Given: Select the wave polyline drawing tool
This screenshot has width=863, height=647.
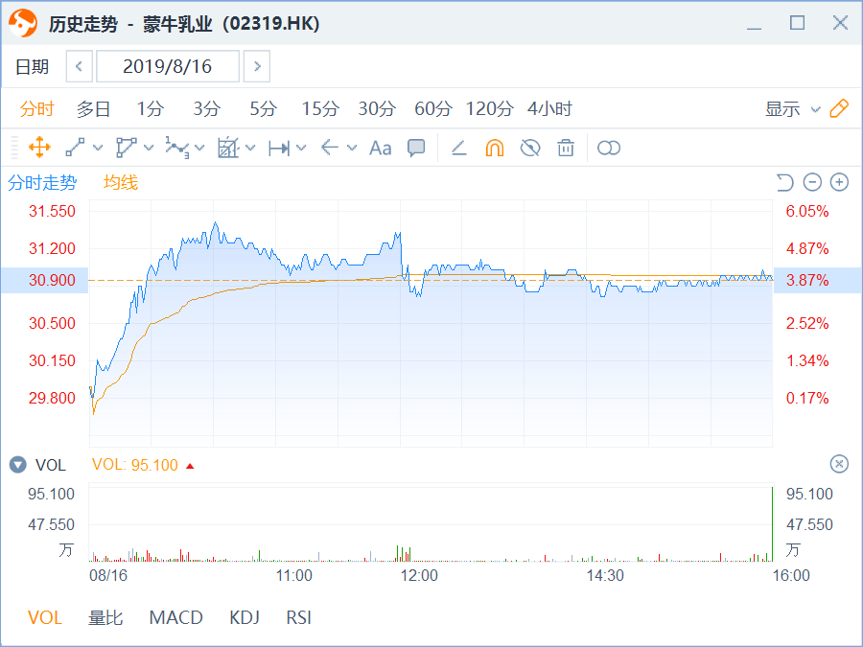Looking at the screenshot, I should pos(177,148).
